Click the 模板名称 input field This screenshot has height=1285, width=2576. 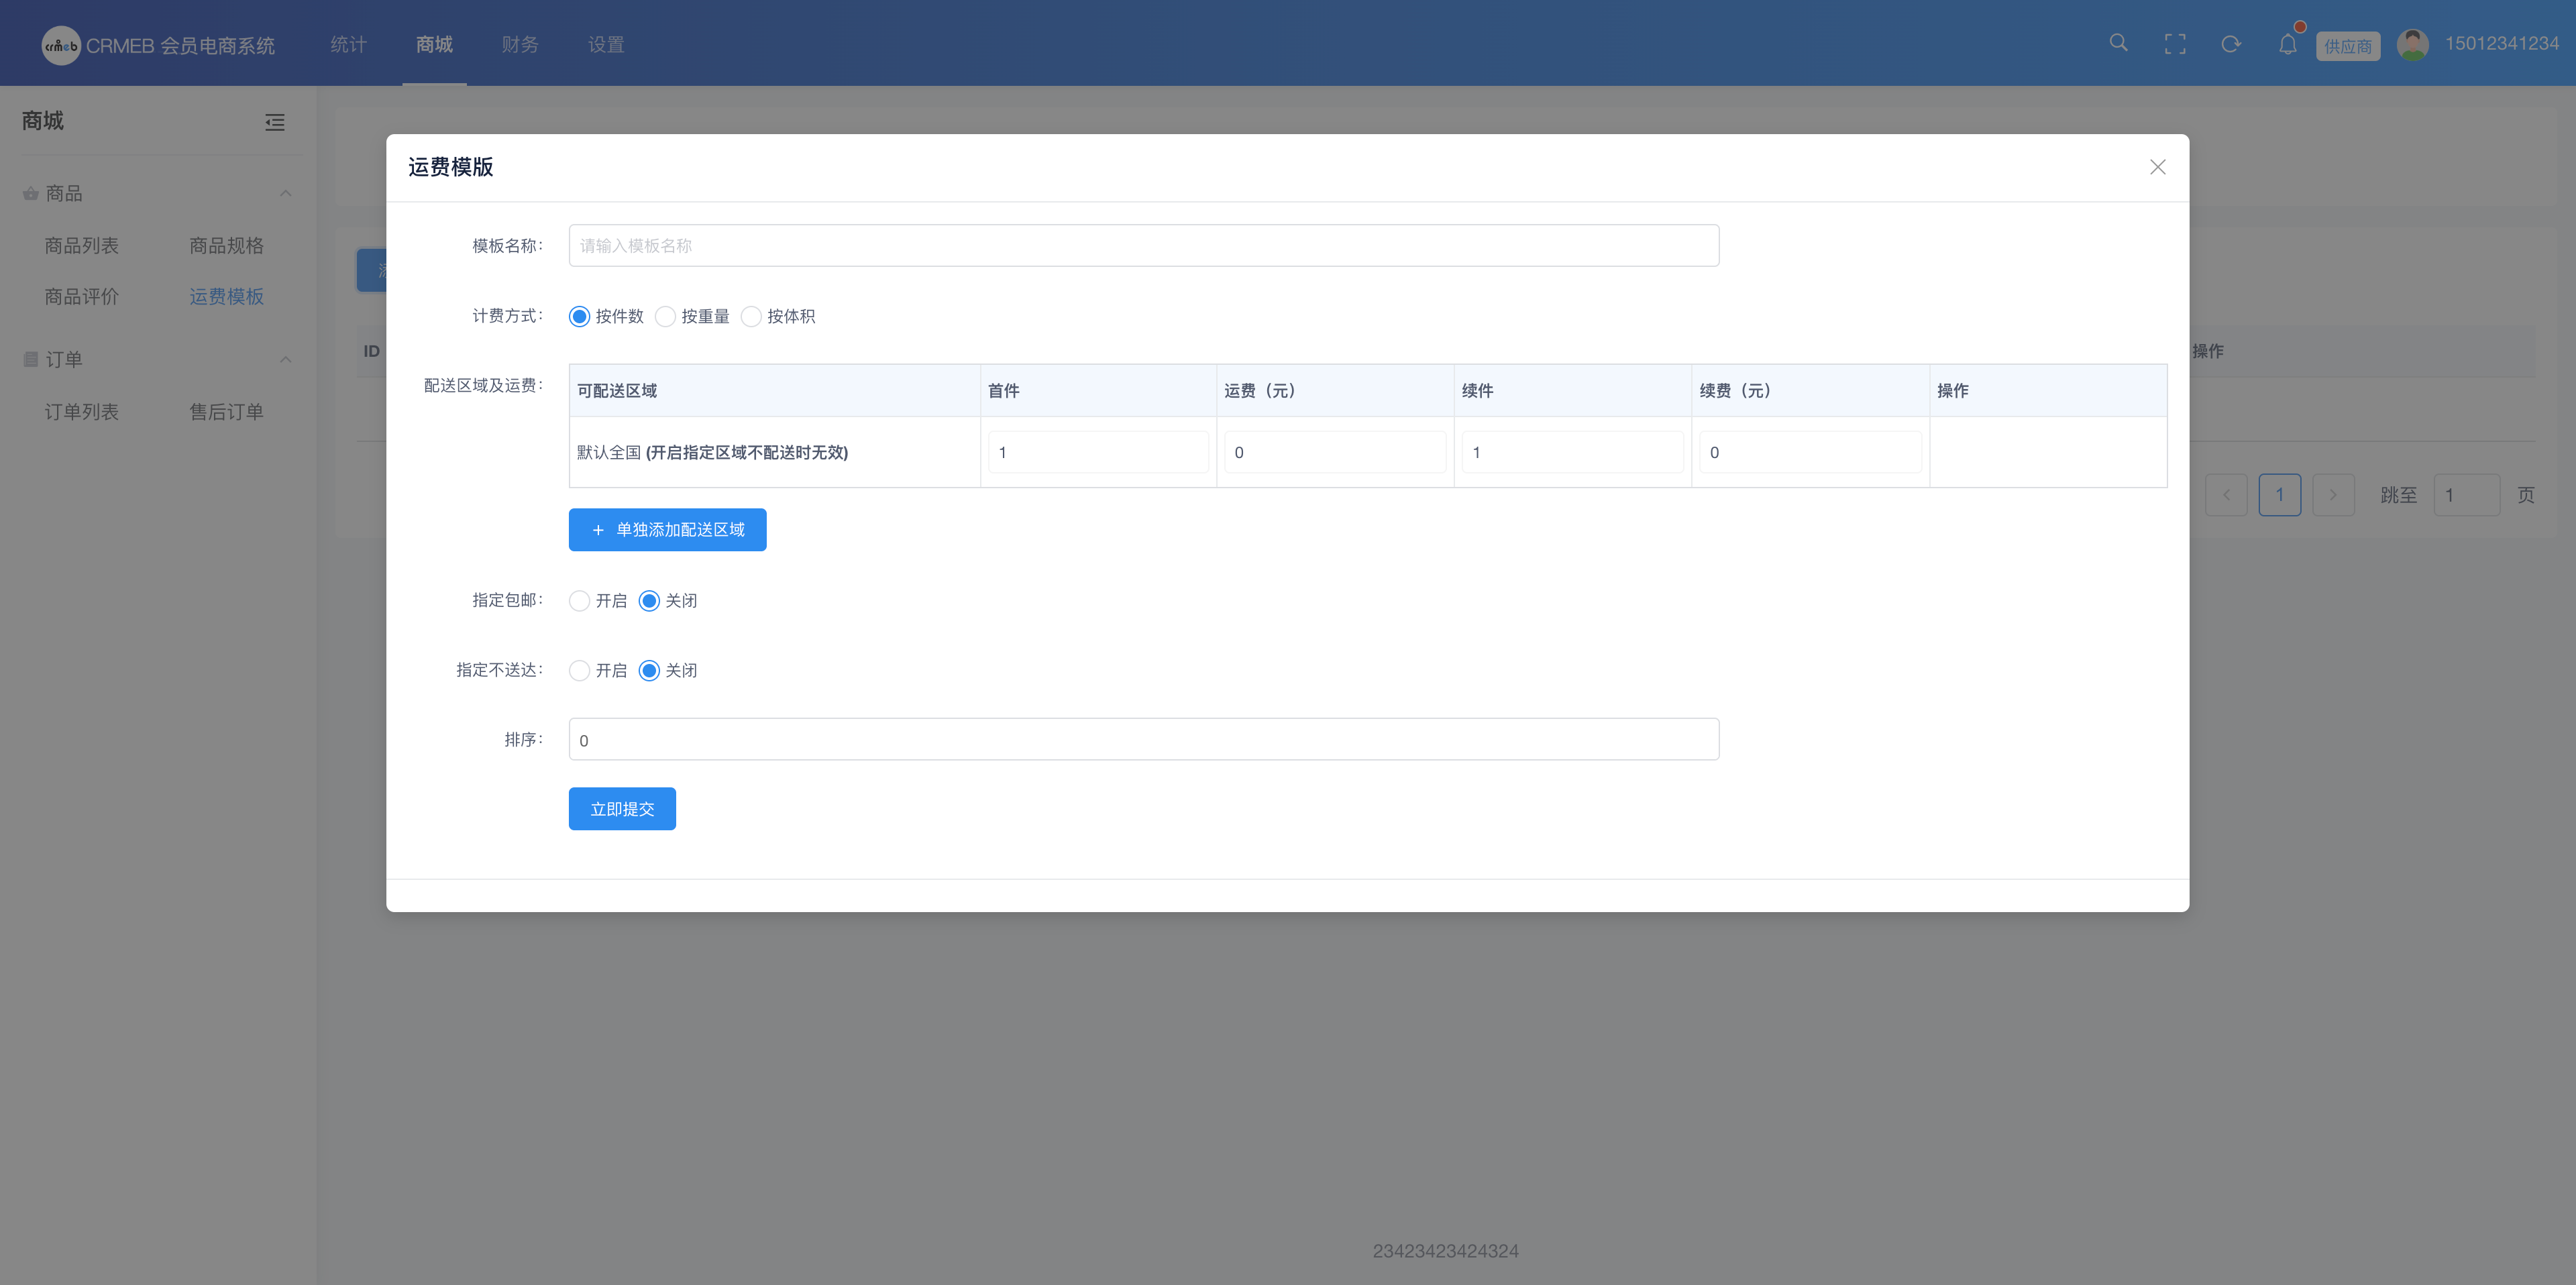click(1143, 246)
